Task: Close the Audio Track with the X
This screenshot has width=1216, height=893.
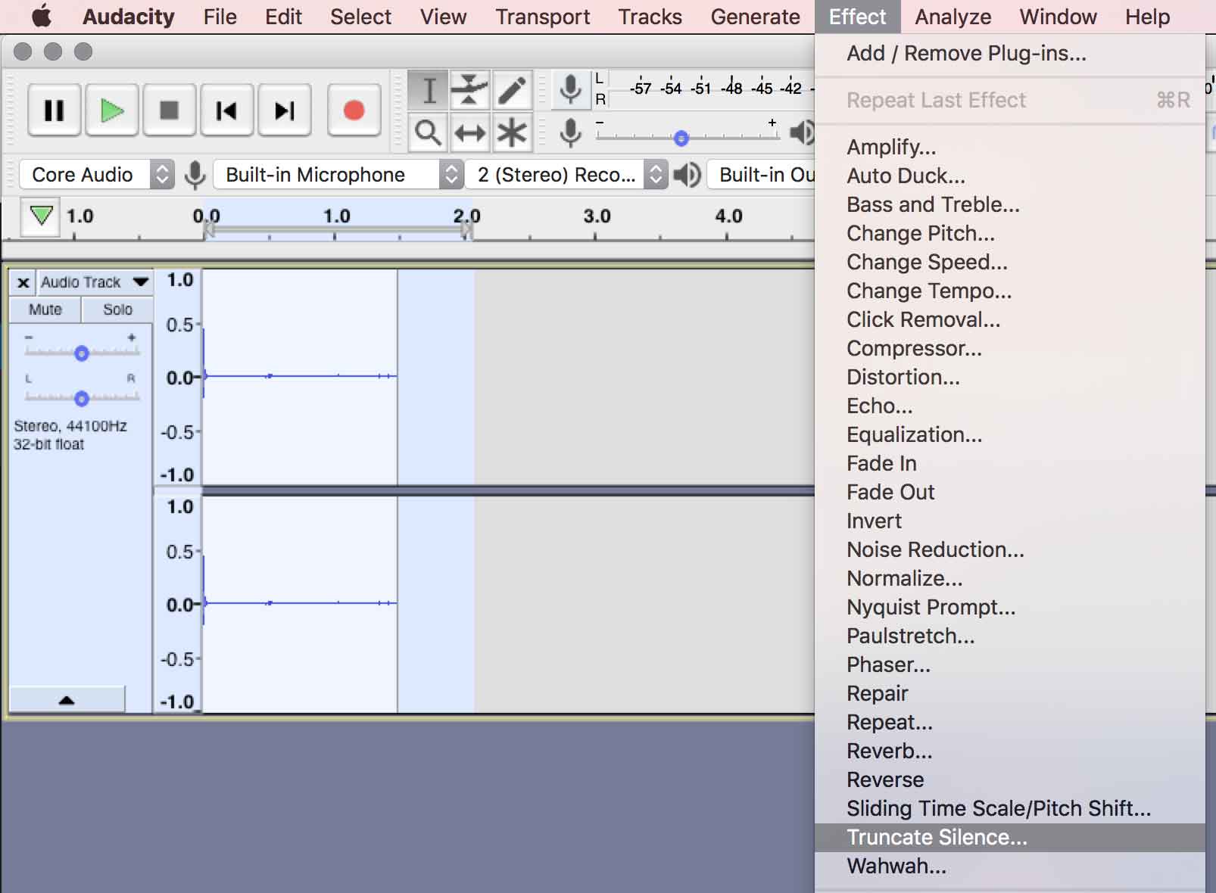Action: pos(23,282)
